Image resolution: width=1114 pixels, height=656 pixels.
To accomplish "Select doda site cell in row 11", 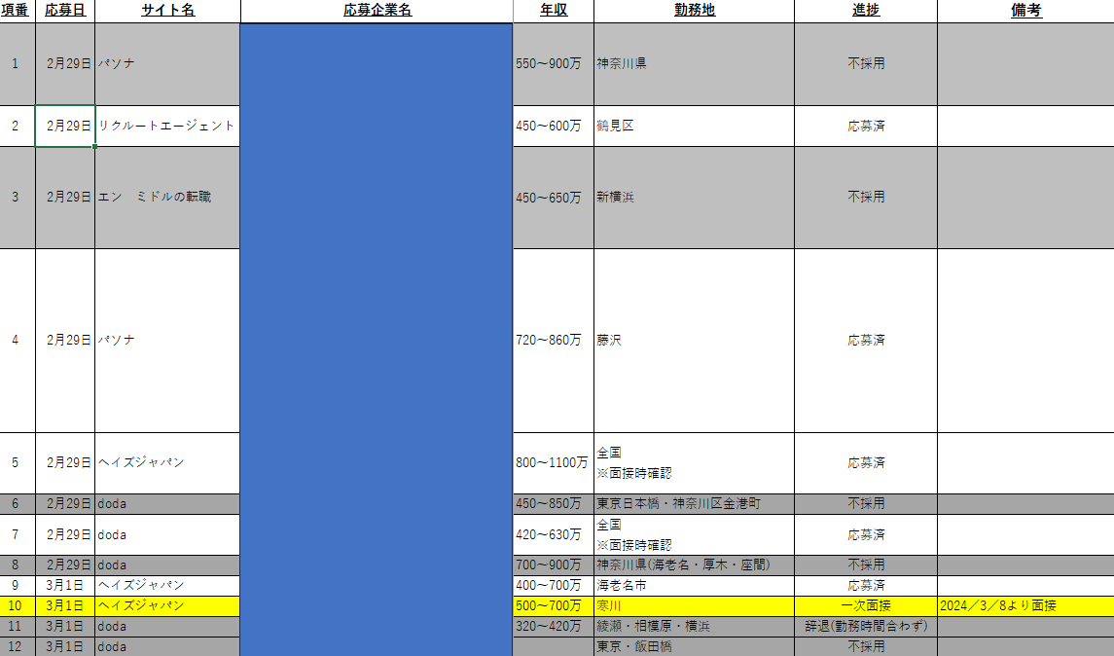I will [167, 626].
